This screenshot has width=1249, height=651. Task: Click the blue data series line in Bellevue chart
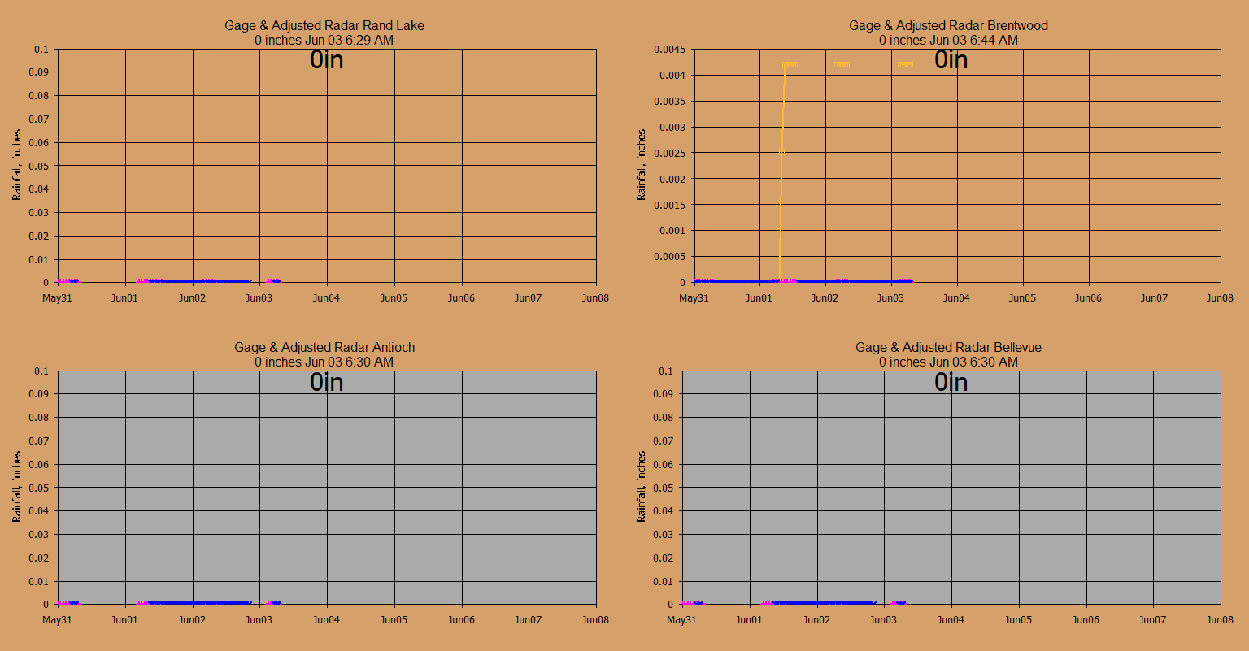click(x=823, y=603)
